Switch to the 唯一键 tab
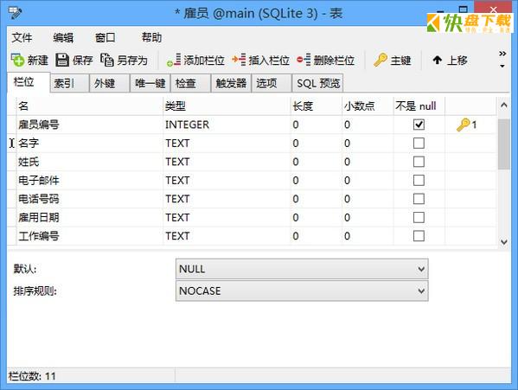Image resolution: width=518 pixels, height=390 pixels. (x=150, y=83)
